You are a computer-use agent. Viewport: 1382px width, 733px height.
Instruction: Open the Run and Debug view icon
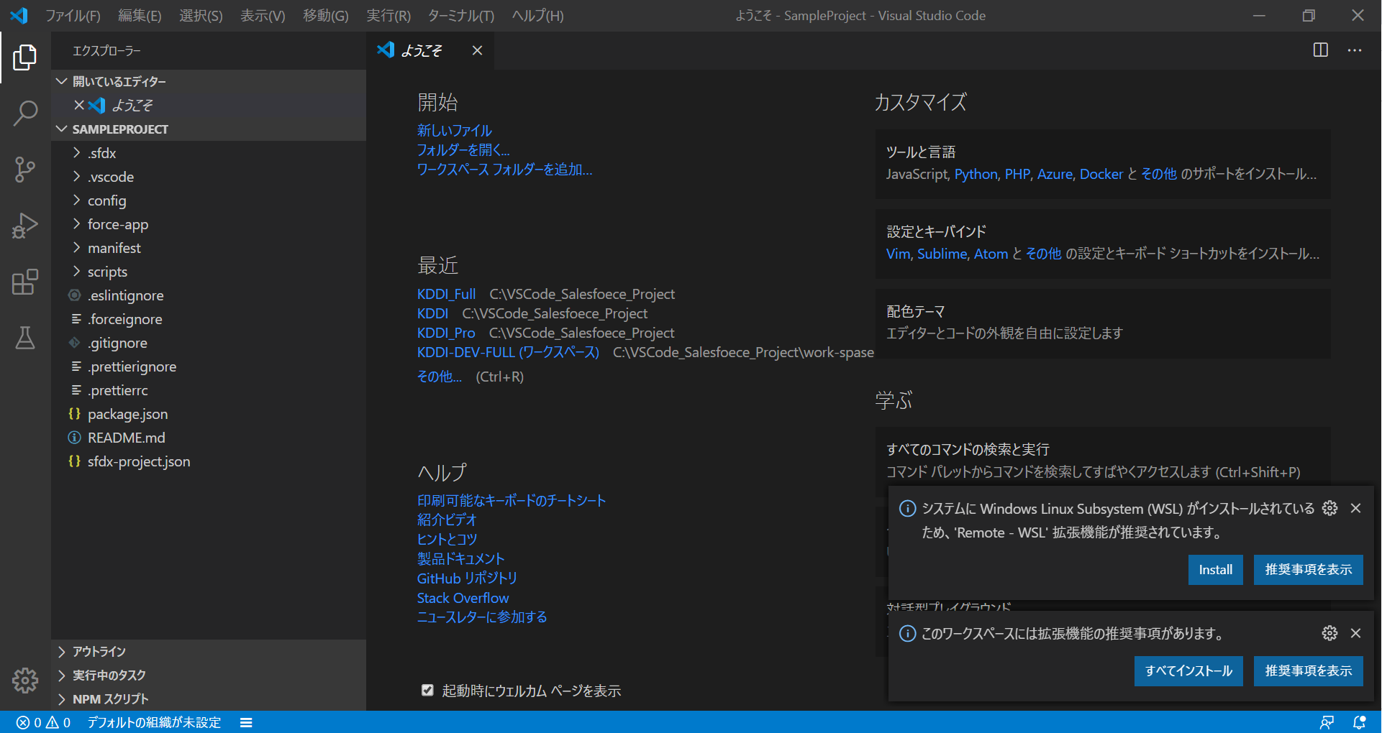(25, 226)
